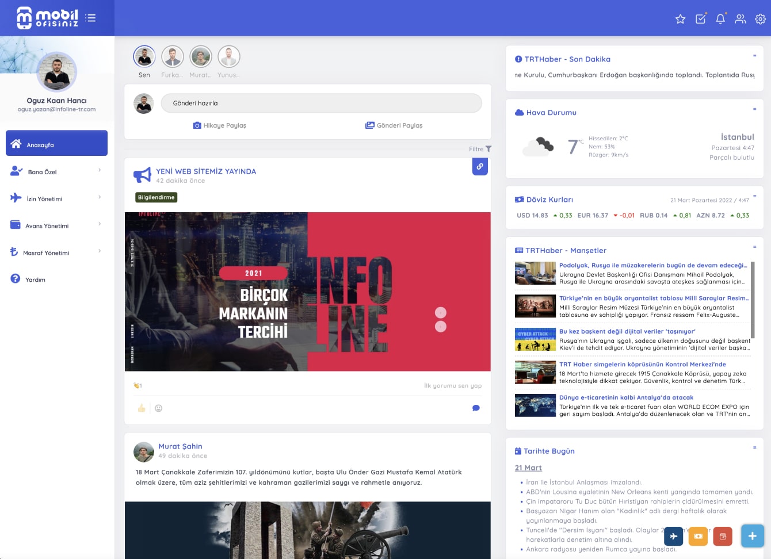
Task: Collapse the Döviz Kurları widget
Action: pos(754,196)
